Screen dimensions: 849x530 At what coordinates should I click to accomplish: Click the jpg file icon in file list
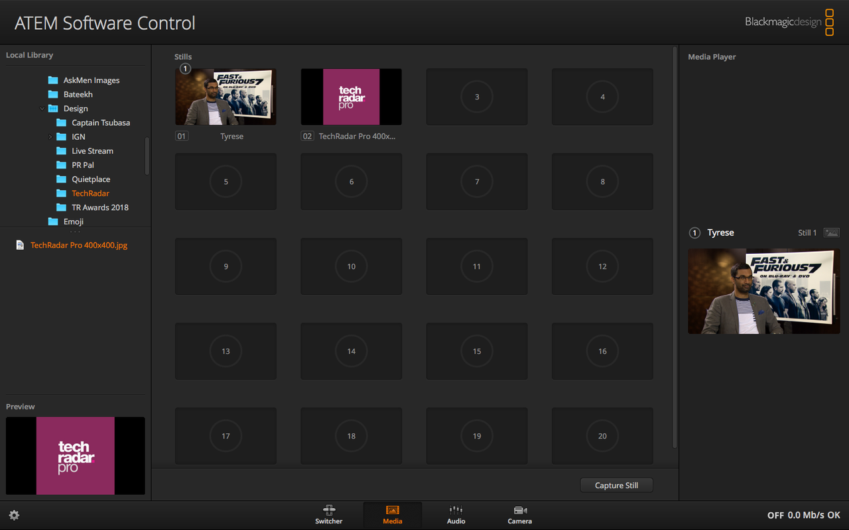coord(20,245)
